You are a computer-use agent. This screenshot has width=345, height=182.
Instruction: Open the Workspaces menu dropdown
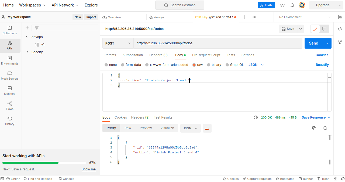coord(32,5)
